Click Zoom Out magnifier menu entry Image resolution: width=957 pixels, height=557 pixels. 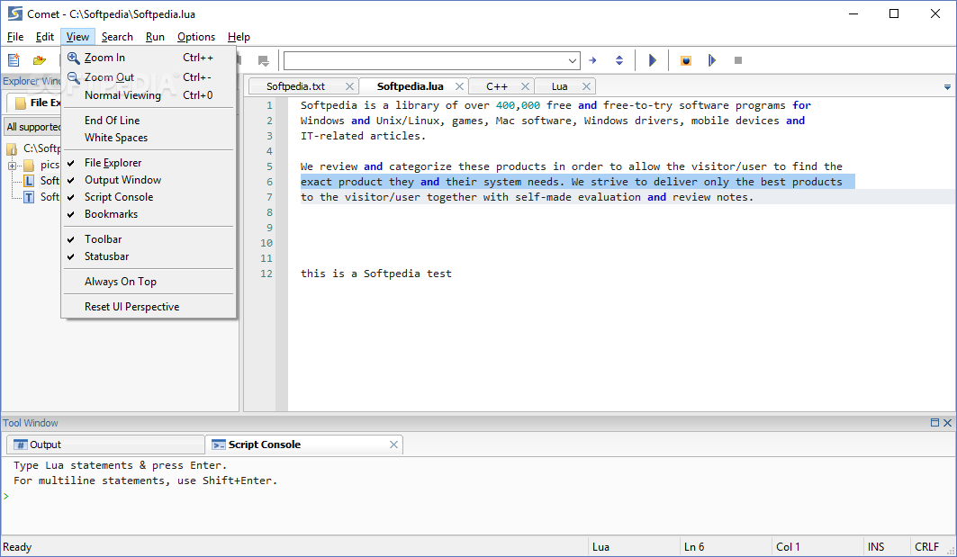tap(149, 76)
